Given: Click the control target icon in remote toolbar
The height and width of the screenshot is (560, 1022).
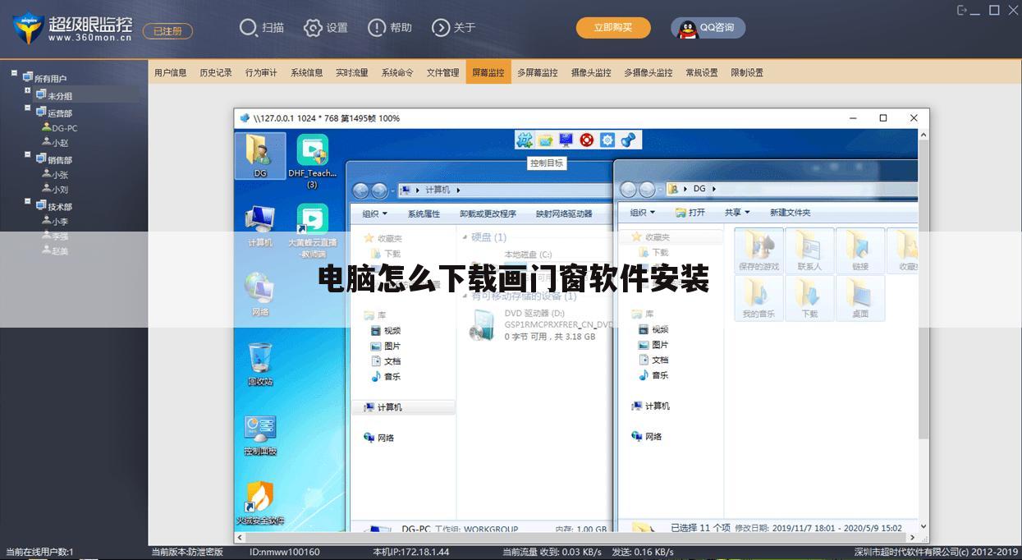Looking at the screenshot, I should tap(525, 140).
